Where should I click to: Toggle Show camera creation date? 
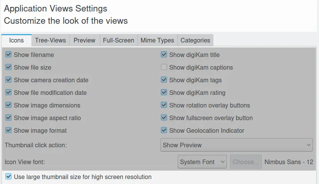[x=8, y=80]
